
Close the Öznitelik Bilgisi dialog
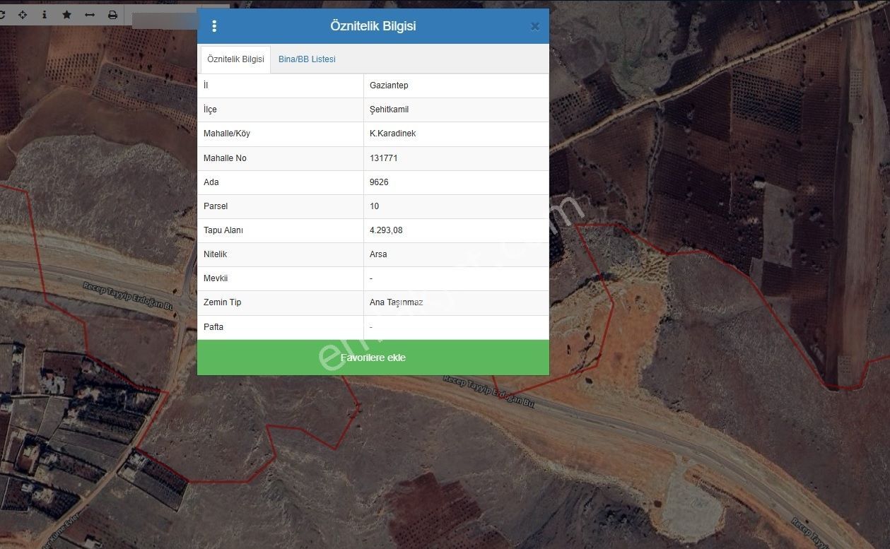[x=534, y=26]
